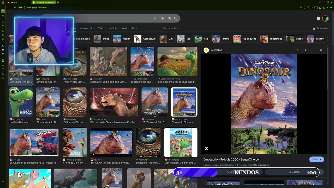
Task: Bookmark page with heart icon in toolbar
Action: point(315,8)
